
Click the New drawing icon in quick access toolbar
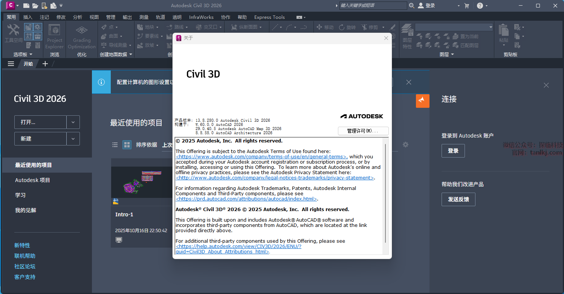[26, 6]
